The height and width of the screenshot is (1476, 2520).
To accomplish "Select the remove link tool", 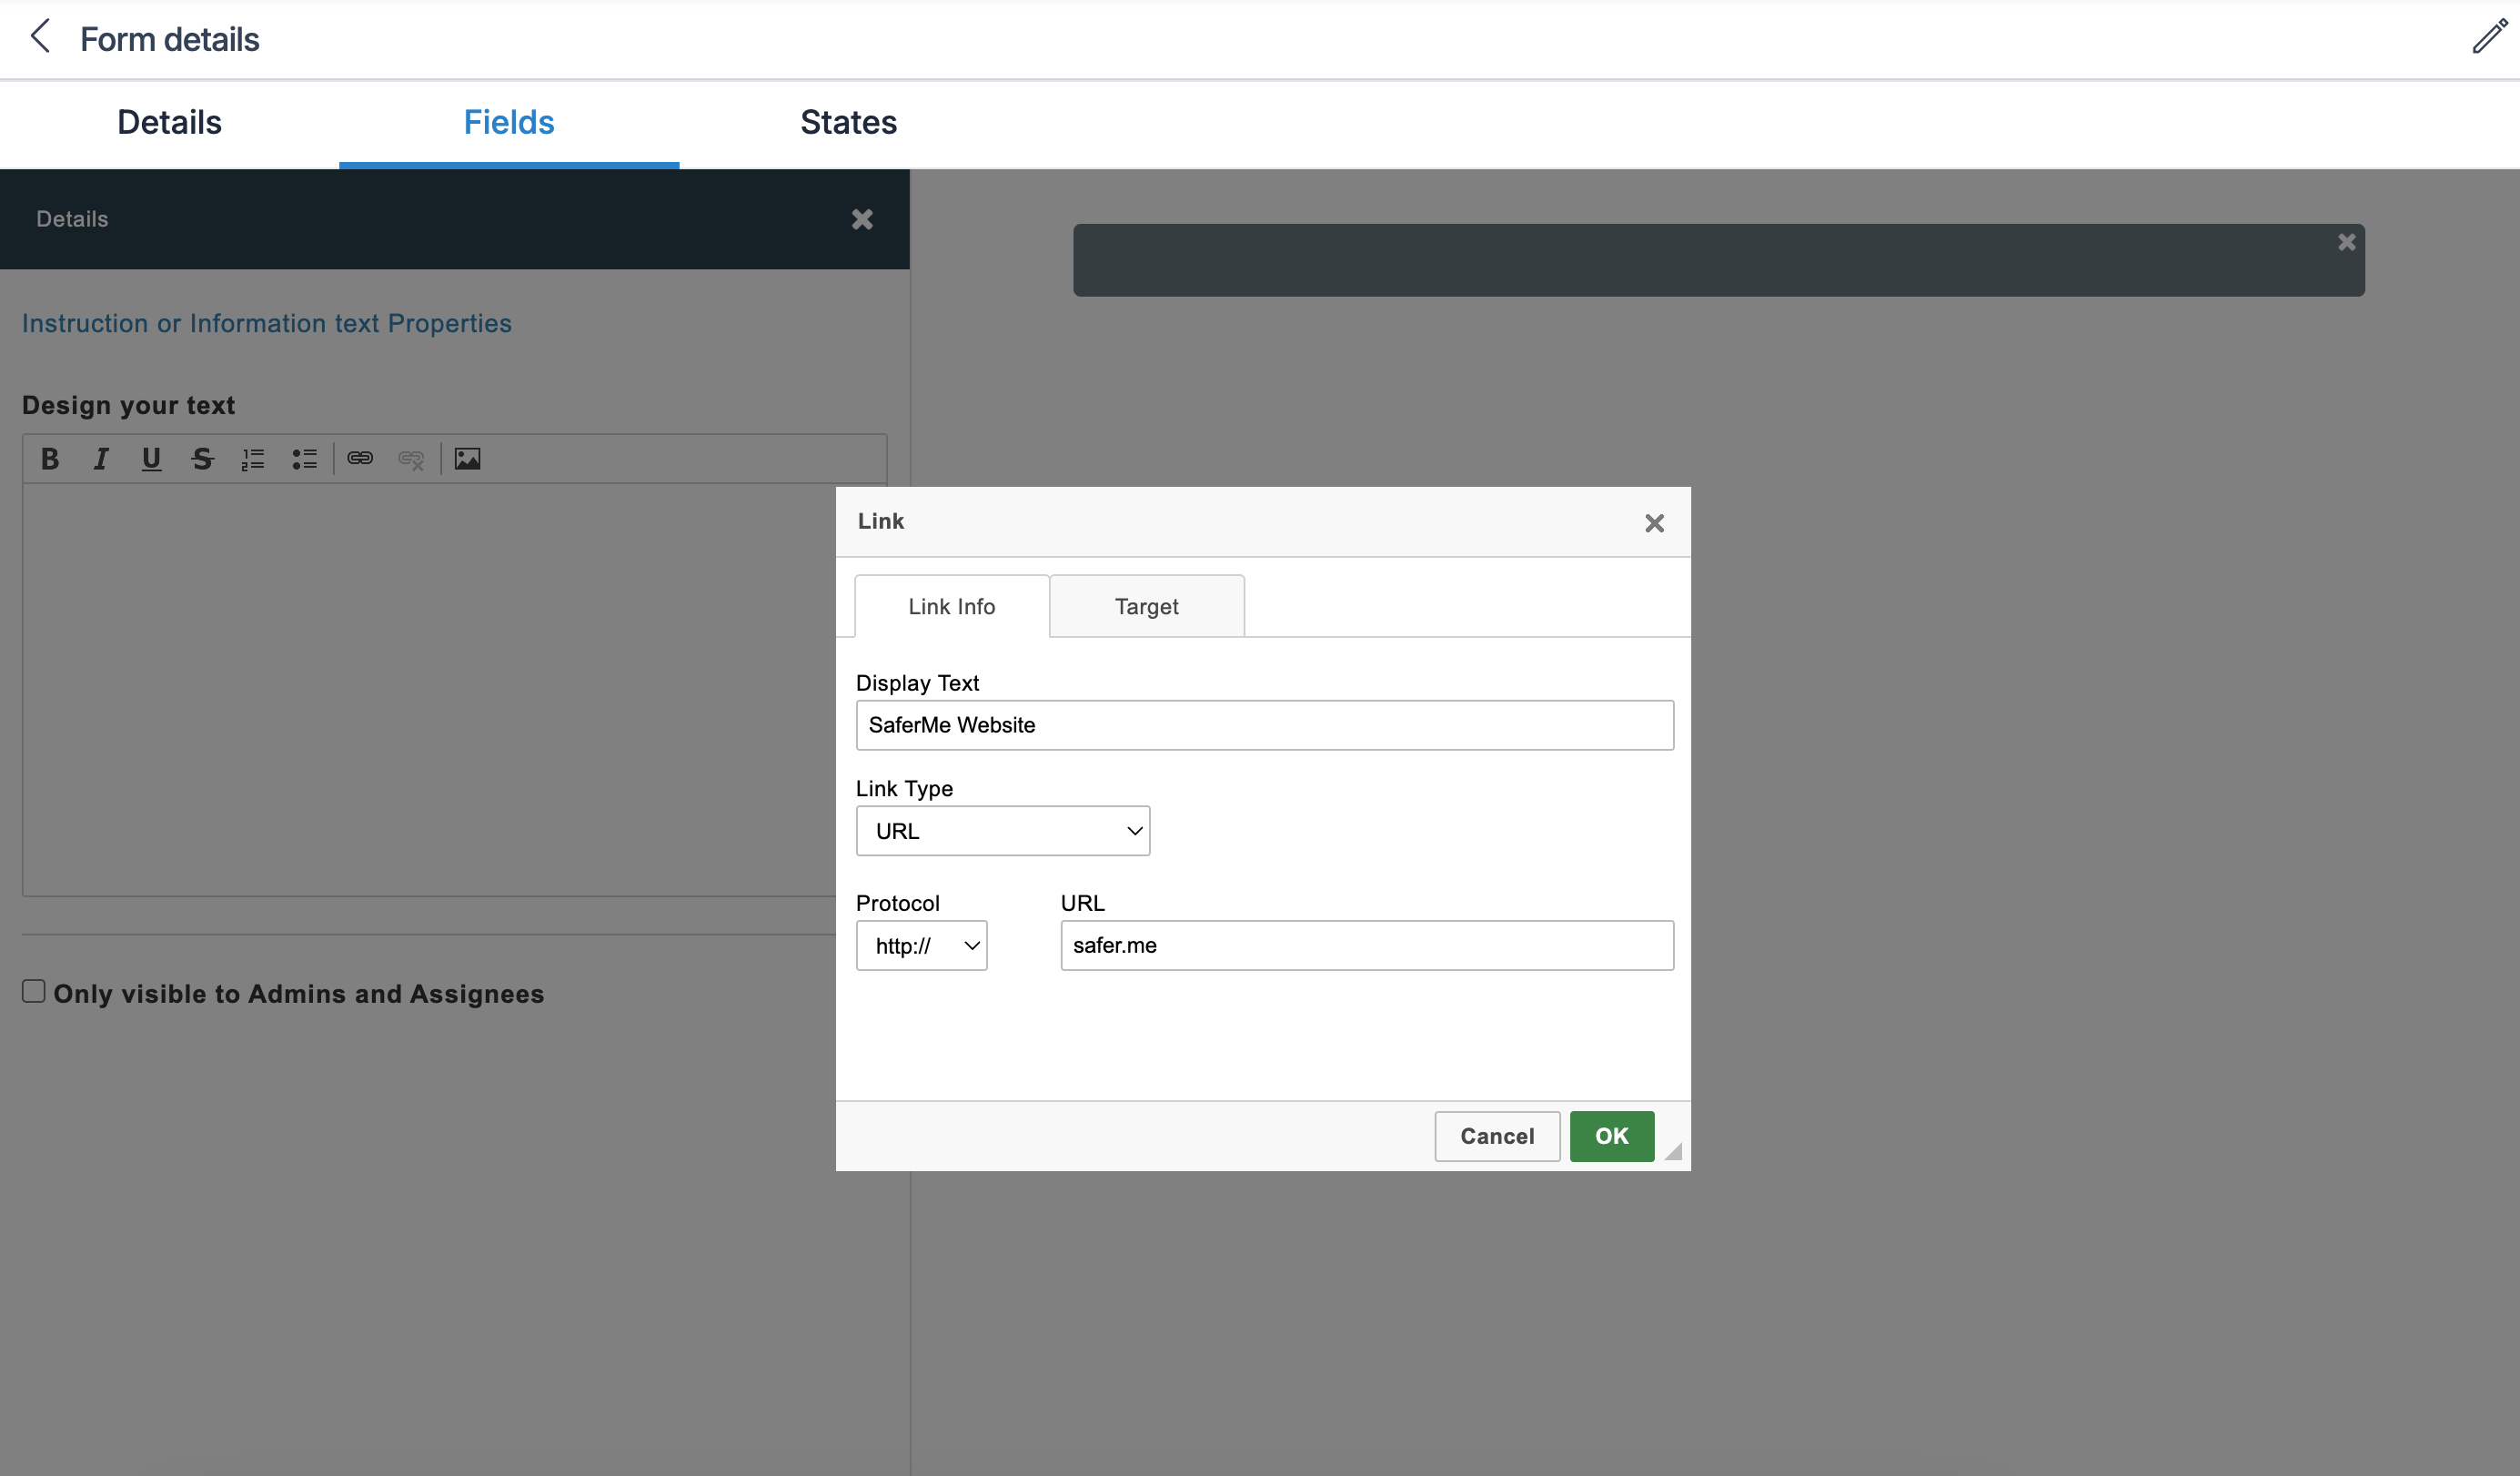I will pos(411,458).
